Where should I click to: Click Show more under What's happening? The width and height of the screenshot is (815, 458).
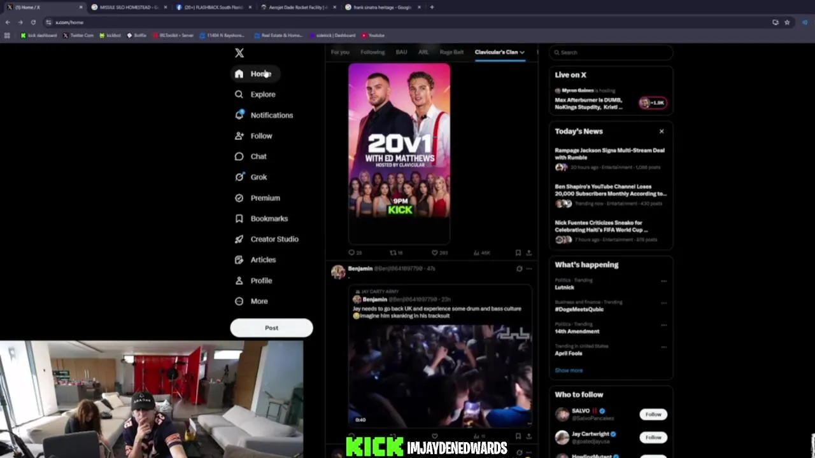tap(569, 370)
